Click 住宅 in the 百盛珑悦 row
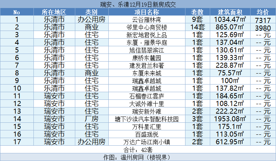This screenshot has width=276, height=161. click(92, 134)
